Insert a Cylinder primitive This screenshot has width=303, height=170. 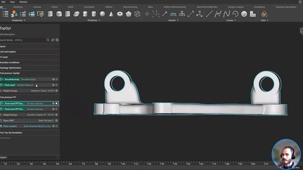(85, 14)
